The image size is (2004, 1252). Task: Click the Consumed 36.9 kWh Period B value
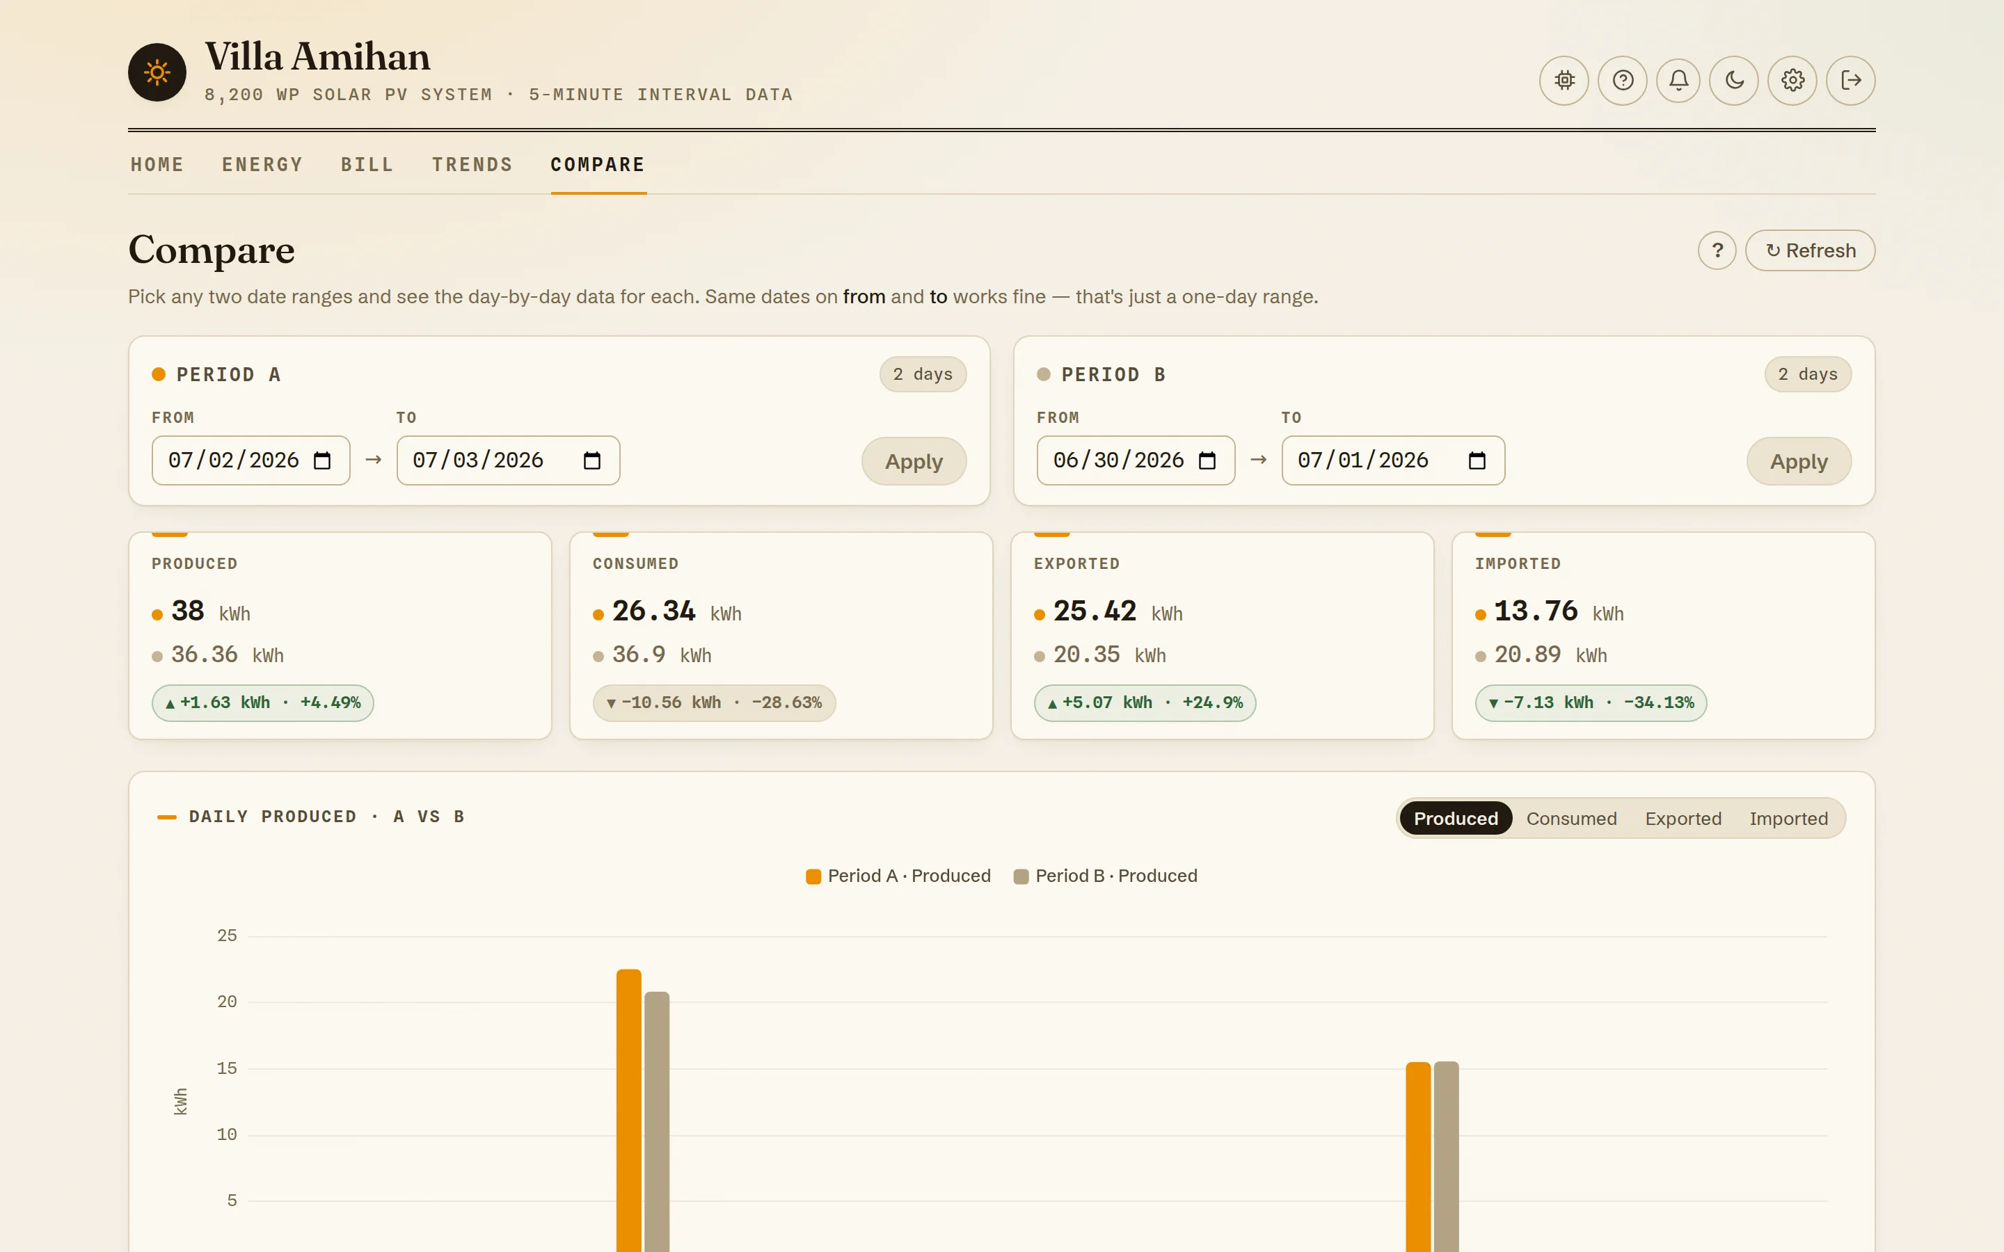(662, 655)
